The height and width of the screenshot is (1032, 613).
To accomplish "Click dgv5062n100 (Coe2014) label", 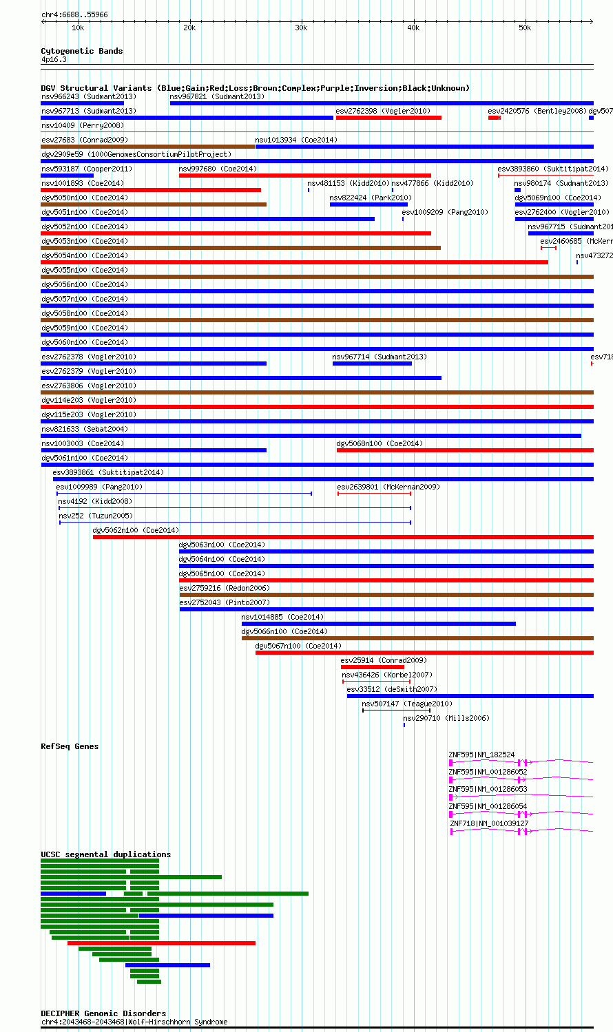I will 136,530.
